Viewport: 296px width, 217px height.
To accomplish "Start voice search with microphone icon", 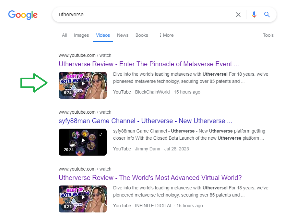I will (x=254, y=15).
